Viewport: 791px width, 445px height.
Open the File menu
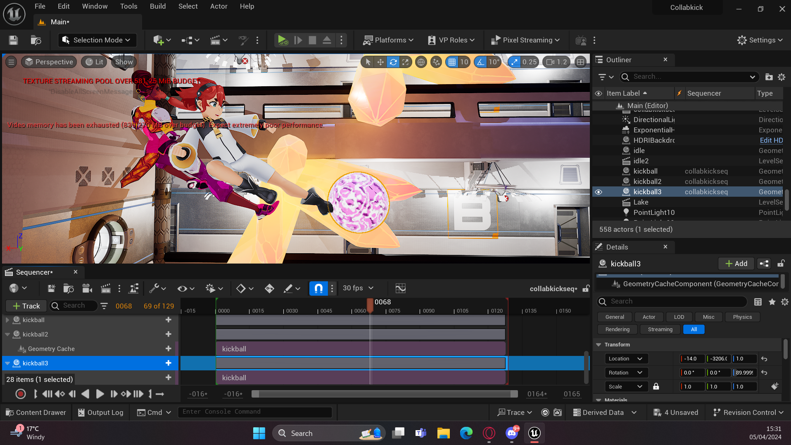tap(40, 6)
